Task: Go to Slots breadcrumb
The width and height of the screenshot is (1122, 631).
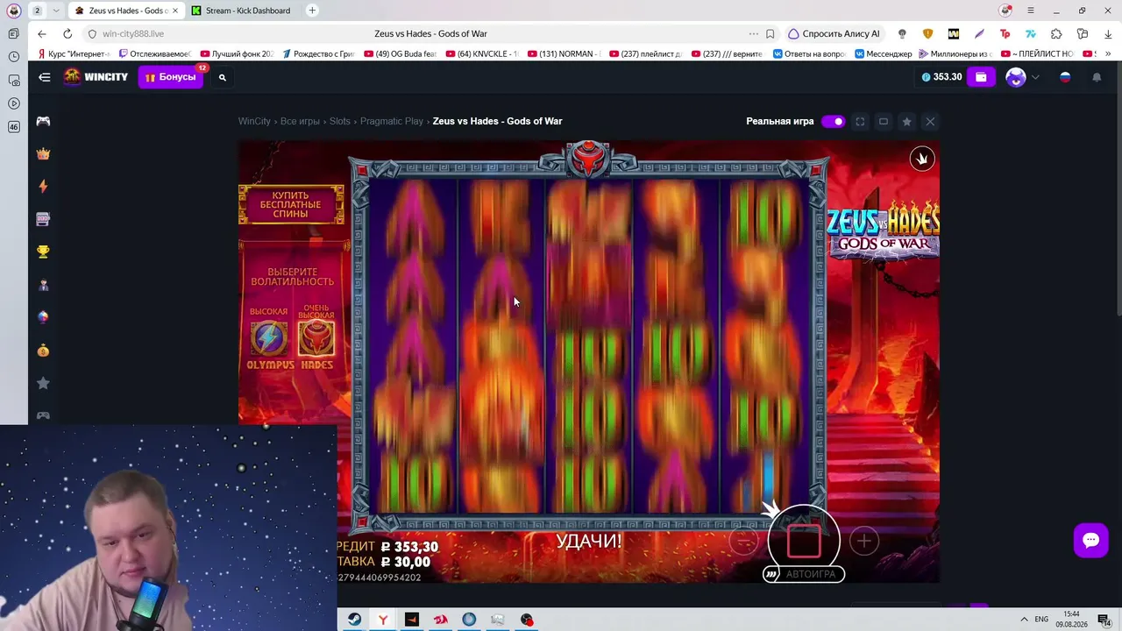Action: [x=340, y=122]
